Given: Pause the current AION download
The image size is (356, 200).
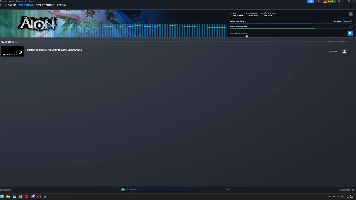Looking at the screenshot, I should click(350, 33).
